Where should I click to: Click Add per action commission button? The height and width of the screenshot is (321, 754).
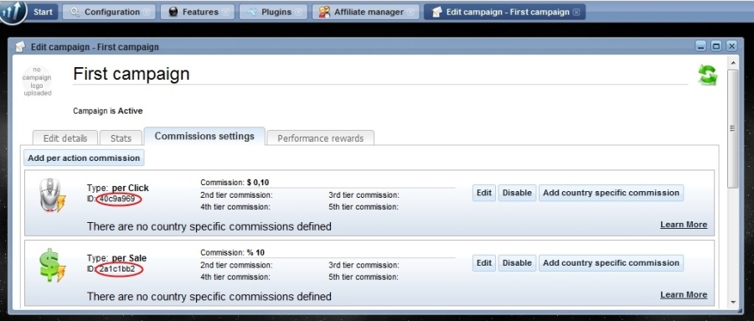[84, 158]
